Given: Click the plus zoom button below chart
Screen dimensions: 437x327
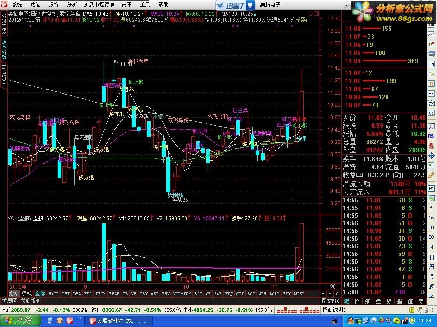Looking at the screenshot, I should coord(323,294).
